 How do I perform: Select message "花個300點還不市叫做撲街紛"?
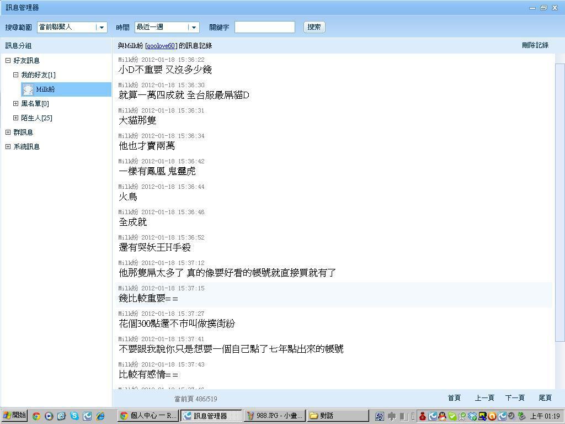[177, 324]
